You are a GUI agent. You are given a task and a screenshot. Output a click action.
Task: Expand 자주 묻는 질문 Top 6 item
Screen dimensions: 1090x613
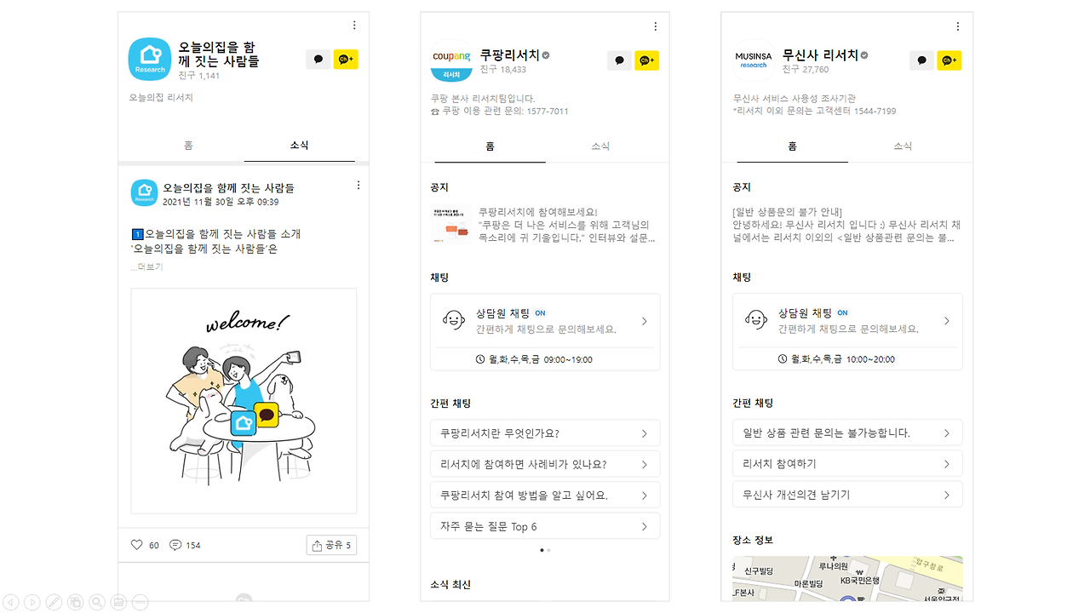pyautogui.click(x=545, y=526)
